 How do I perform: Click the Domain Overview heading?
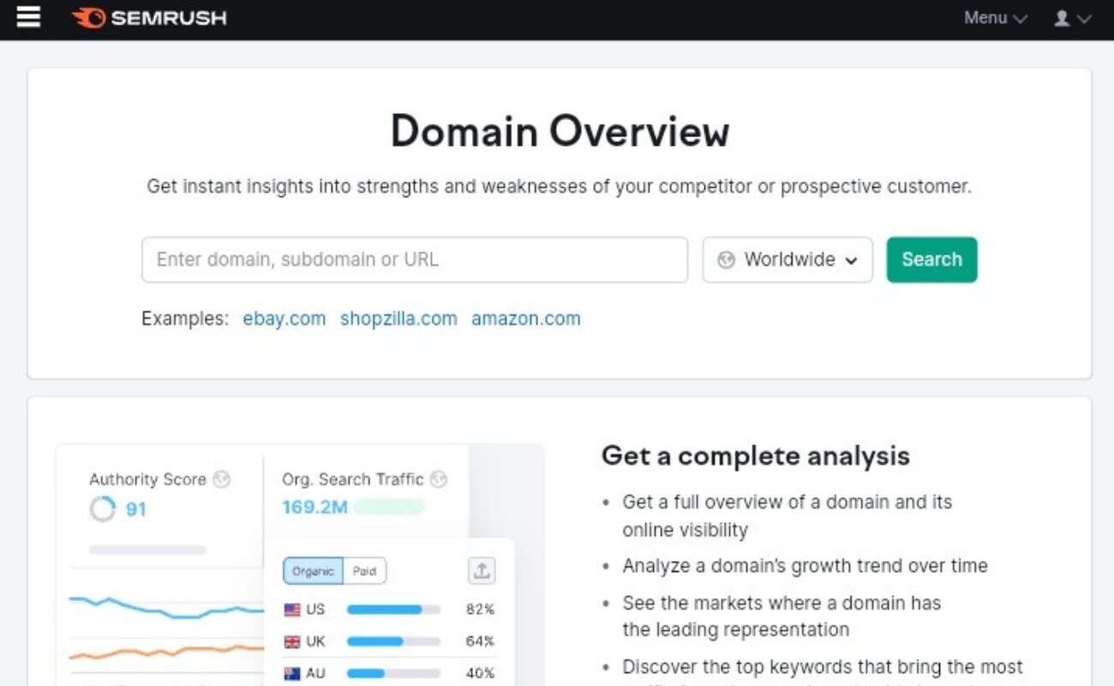(560, 131)
